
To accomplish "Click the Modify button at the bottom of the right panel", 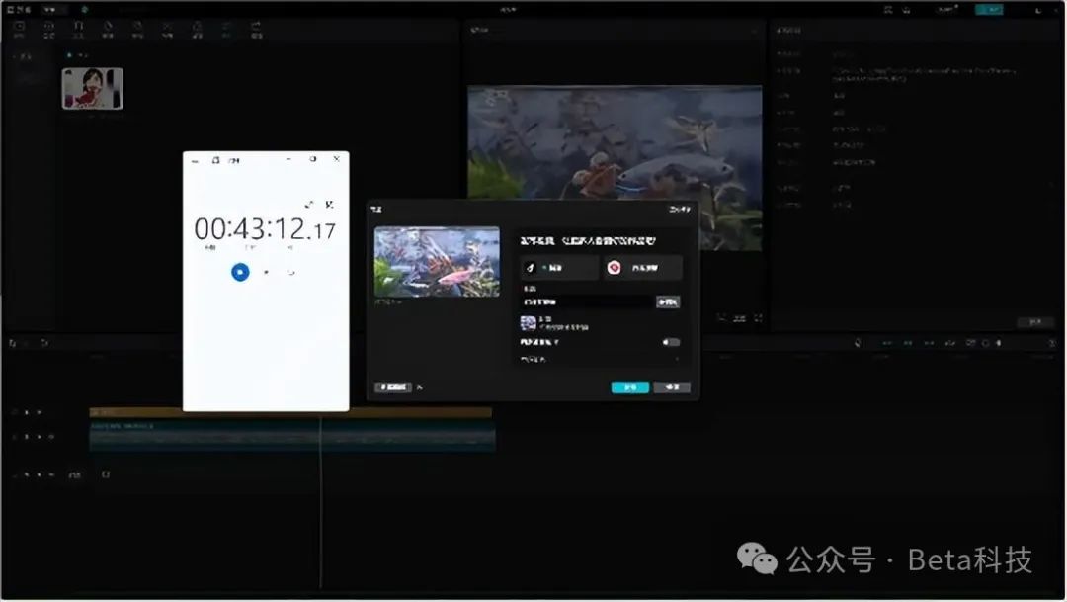I will 1035,321.
